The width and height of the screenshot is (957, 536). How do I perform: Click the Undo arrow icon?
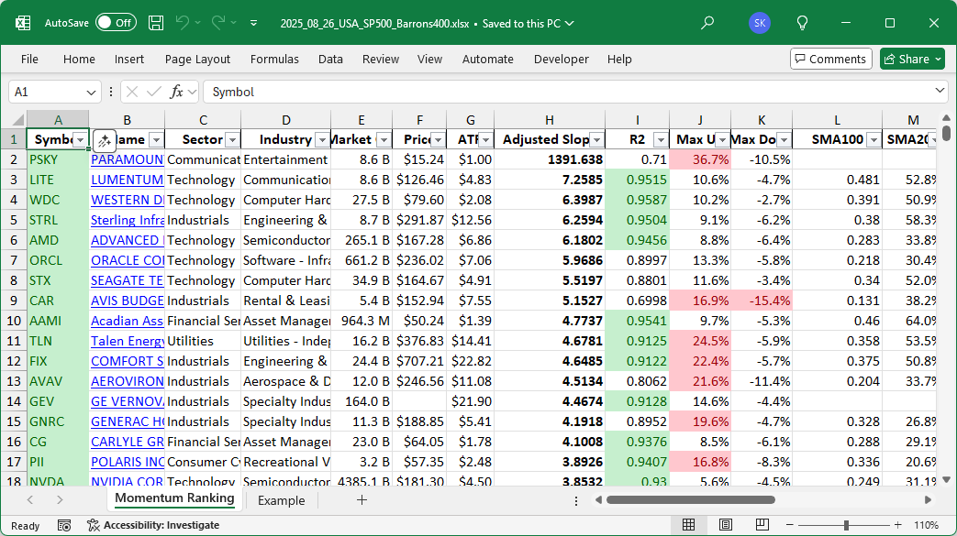[183, 23]
